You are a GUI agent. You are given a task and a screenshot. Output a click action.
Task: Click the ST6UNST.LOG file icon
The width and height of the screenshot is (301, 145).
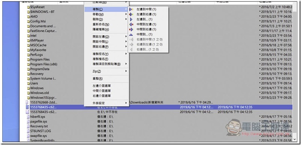(x=28, y=131)
